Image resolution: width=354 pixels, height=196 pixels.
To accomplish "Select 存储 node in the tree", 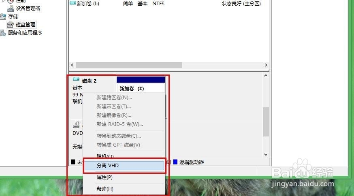I will point(13,17).
